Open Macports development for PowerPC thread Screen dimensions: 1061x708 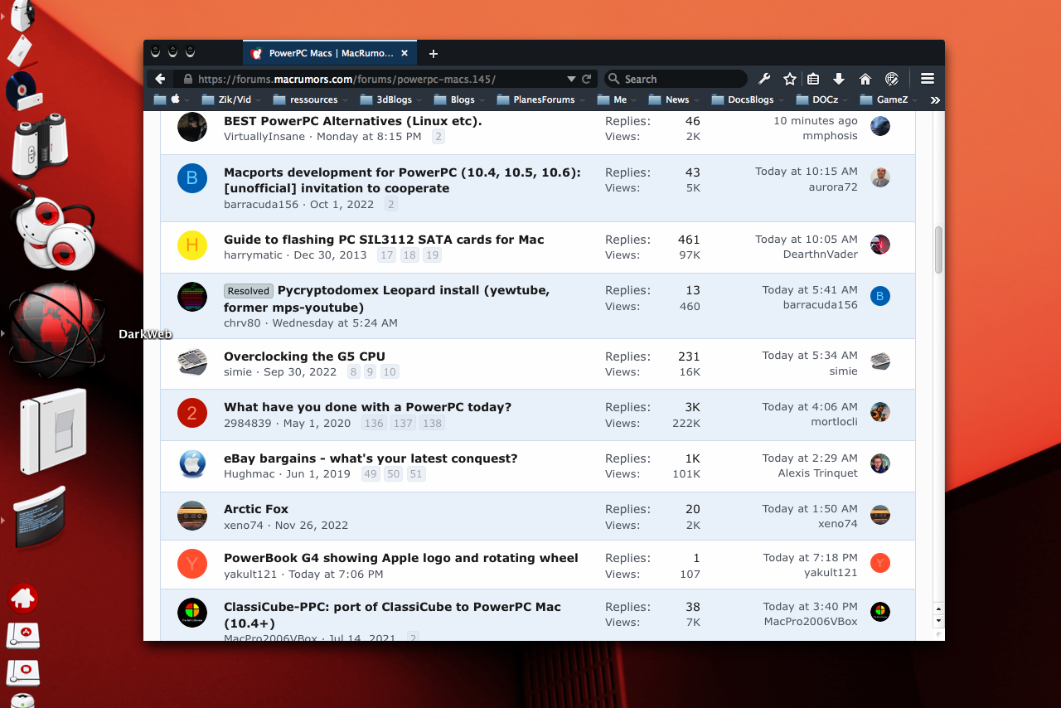402,180
